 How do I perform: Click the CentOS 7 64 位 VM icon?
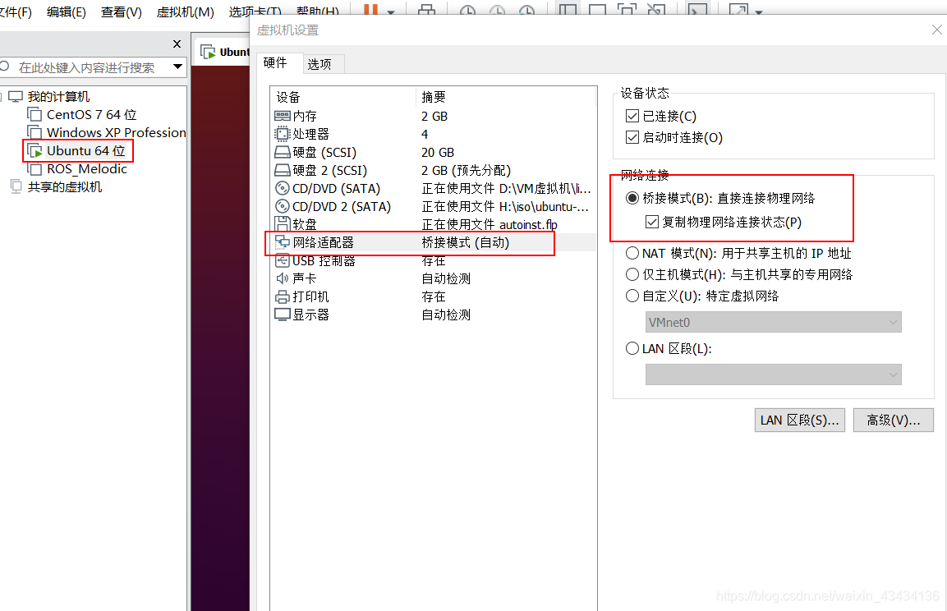click(x=35, y=115)
